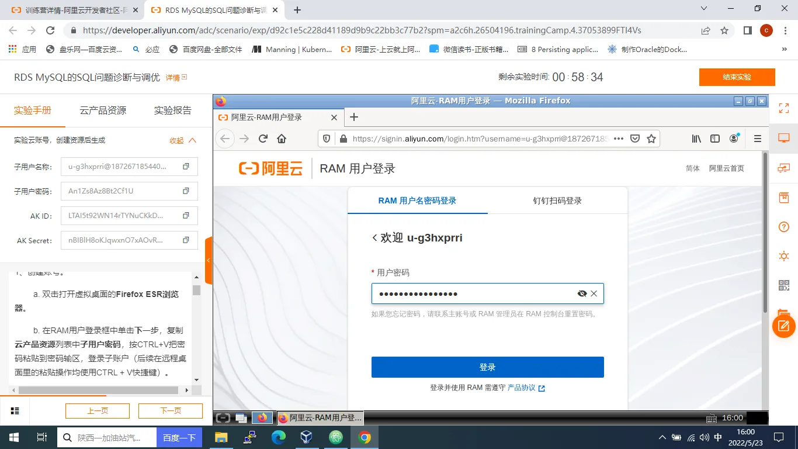Open 产品协议 link

(526, 388)
